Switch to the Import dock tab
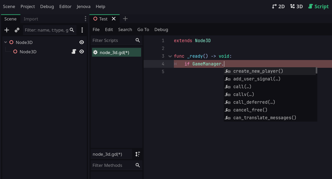The image size is (332, 179). 31,19
